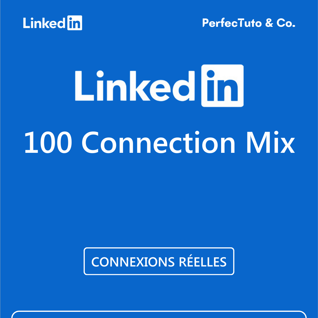318x318 pixels.
Task: Click the word "Connection" in the title
Action: [158, 143]
